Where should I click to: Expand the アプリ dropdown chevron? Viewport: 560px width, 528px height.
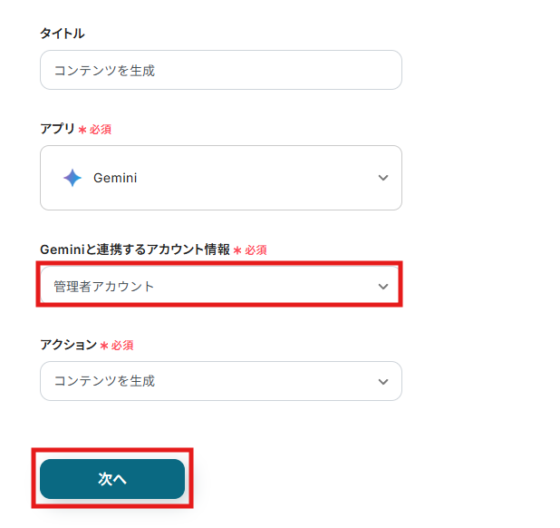[382, 178]
